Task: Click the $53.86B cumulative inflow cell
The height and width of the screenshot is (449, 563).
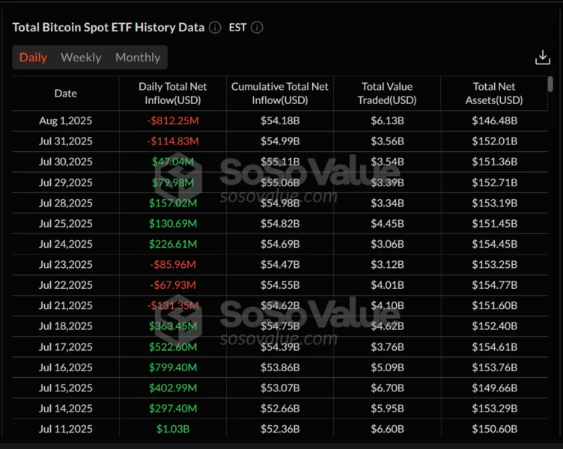Action: pyautogui.click(x=280, y=367)
